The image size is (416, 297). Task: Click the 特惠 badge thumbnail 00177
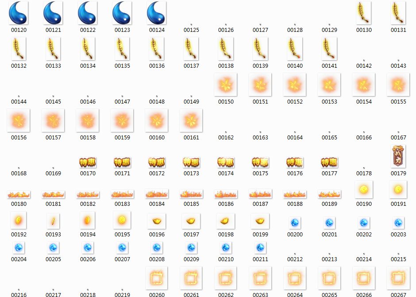tap(329, 162)
